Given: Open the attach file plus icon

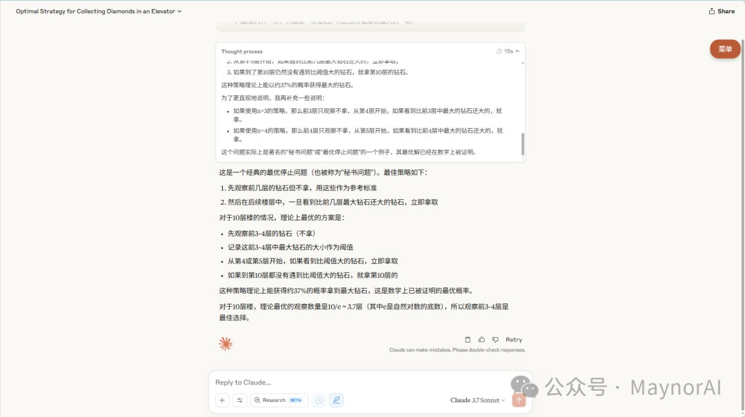Looking at the screenshot, I should (x=221, y=400).
